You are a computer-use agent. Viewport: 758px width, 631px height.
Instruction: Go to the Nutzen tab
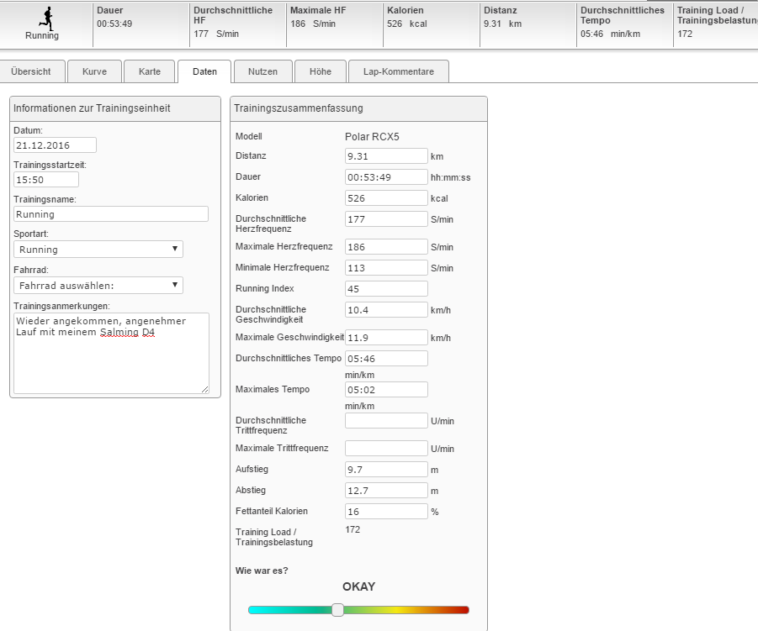[262, 71]
